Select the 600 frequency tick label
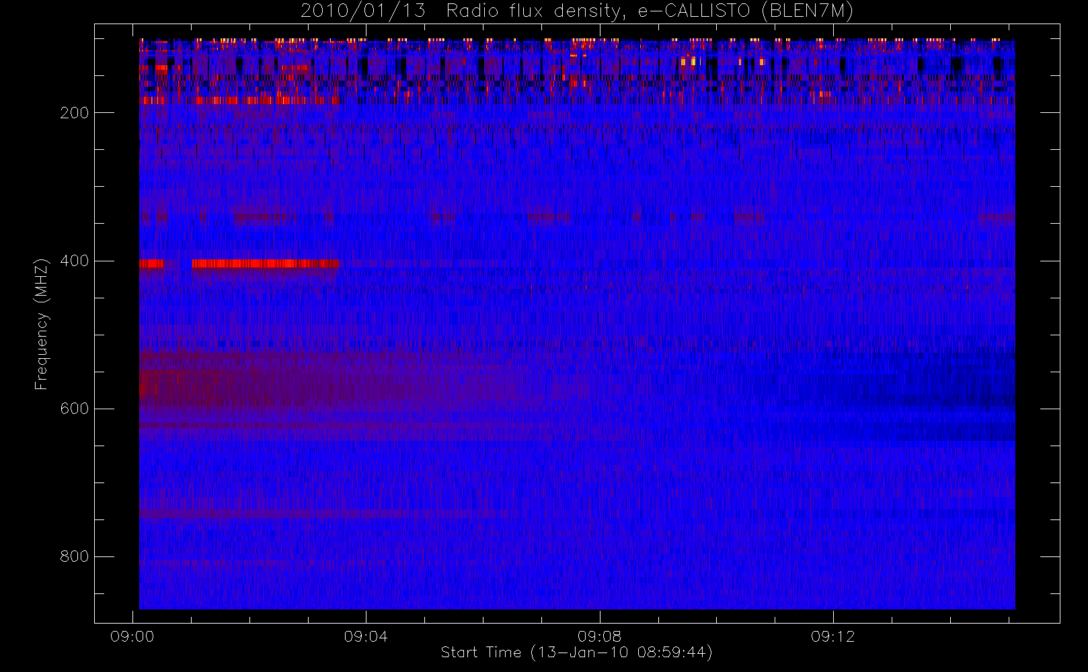Image resolution: width=1088 pixels, height=672 pixels. click(75, 409)
